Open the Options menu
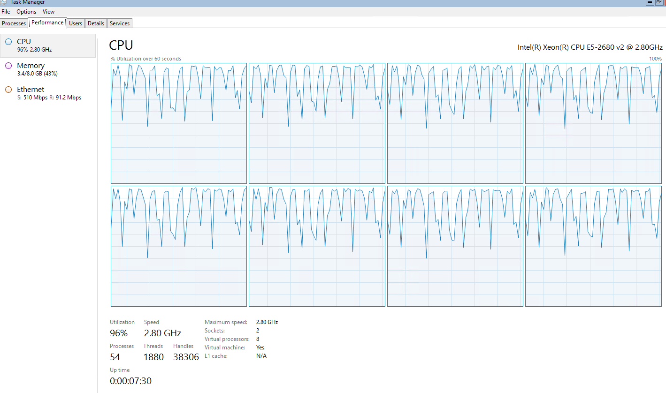This screenshot has height=393, width=666. click(x=26, y=12)
